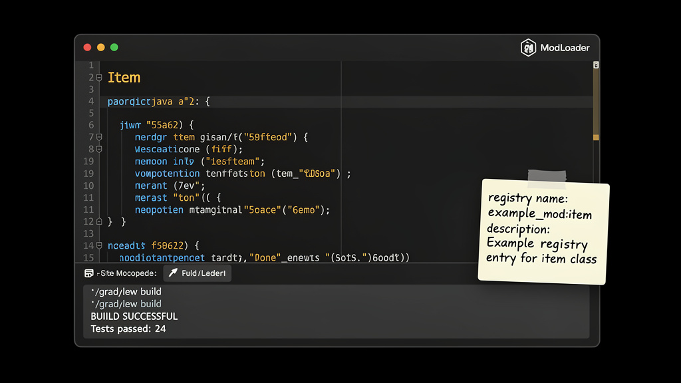The image size is (681, 383).
Task: Click the wescaaticone (fiff); line
Action: click(x=188, y=150)
